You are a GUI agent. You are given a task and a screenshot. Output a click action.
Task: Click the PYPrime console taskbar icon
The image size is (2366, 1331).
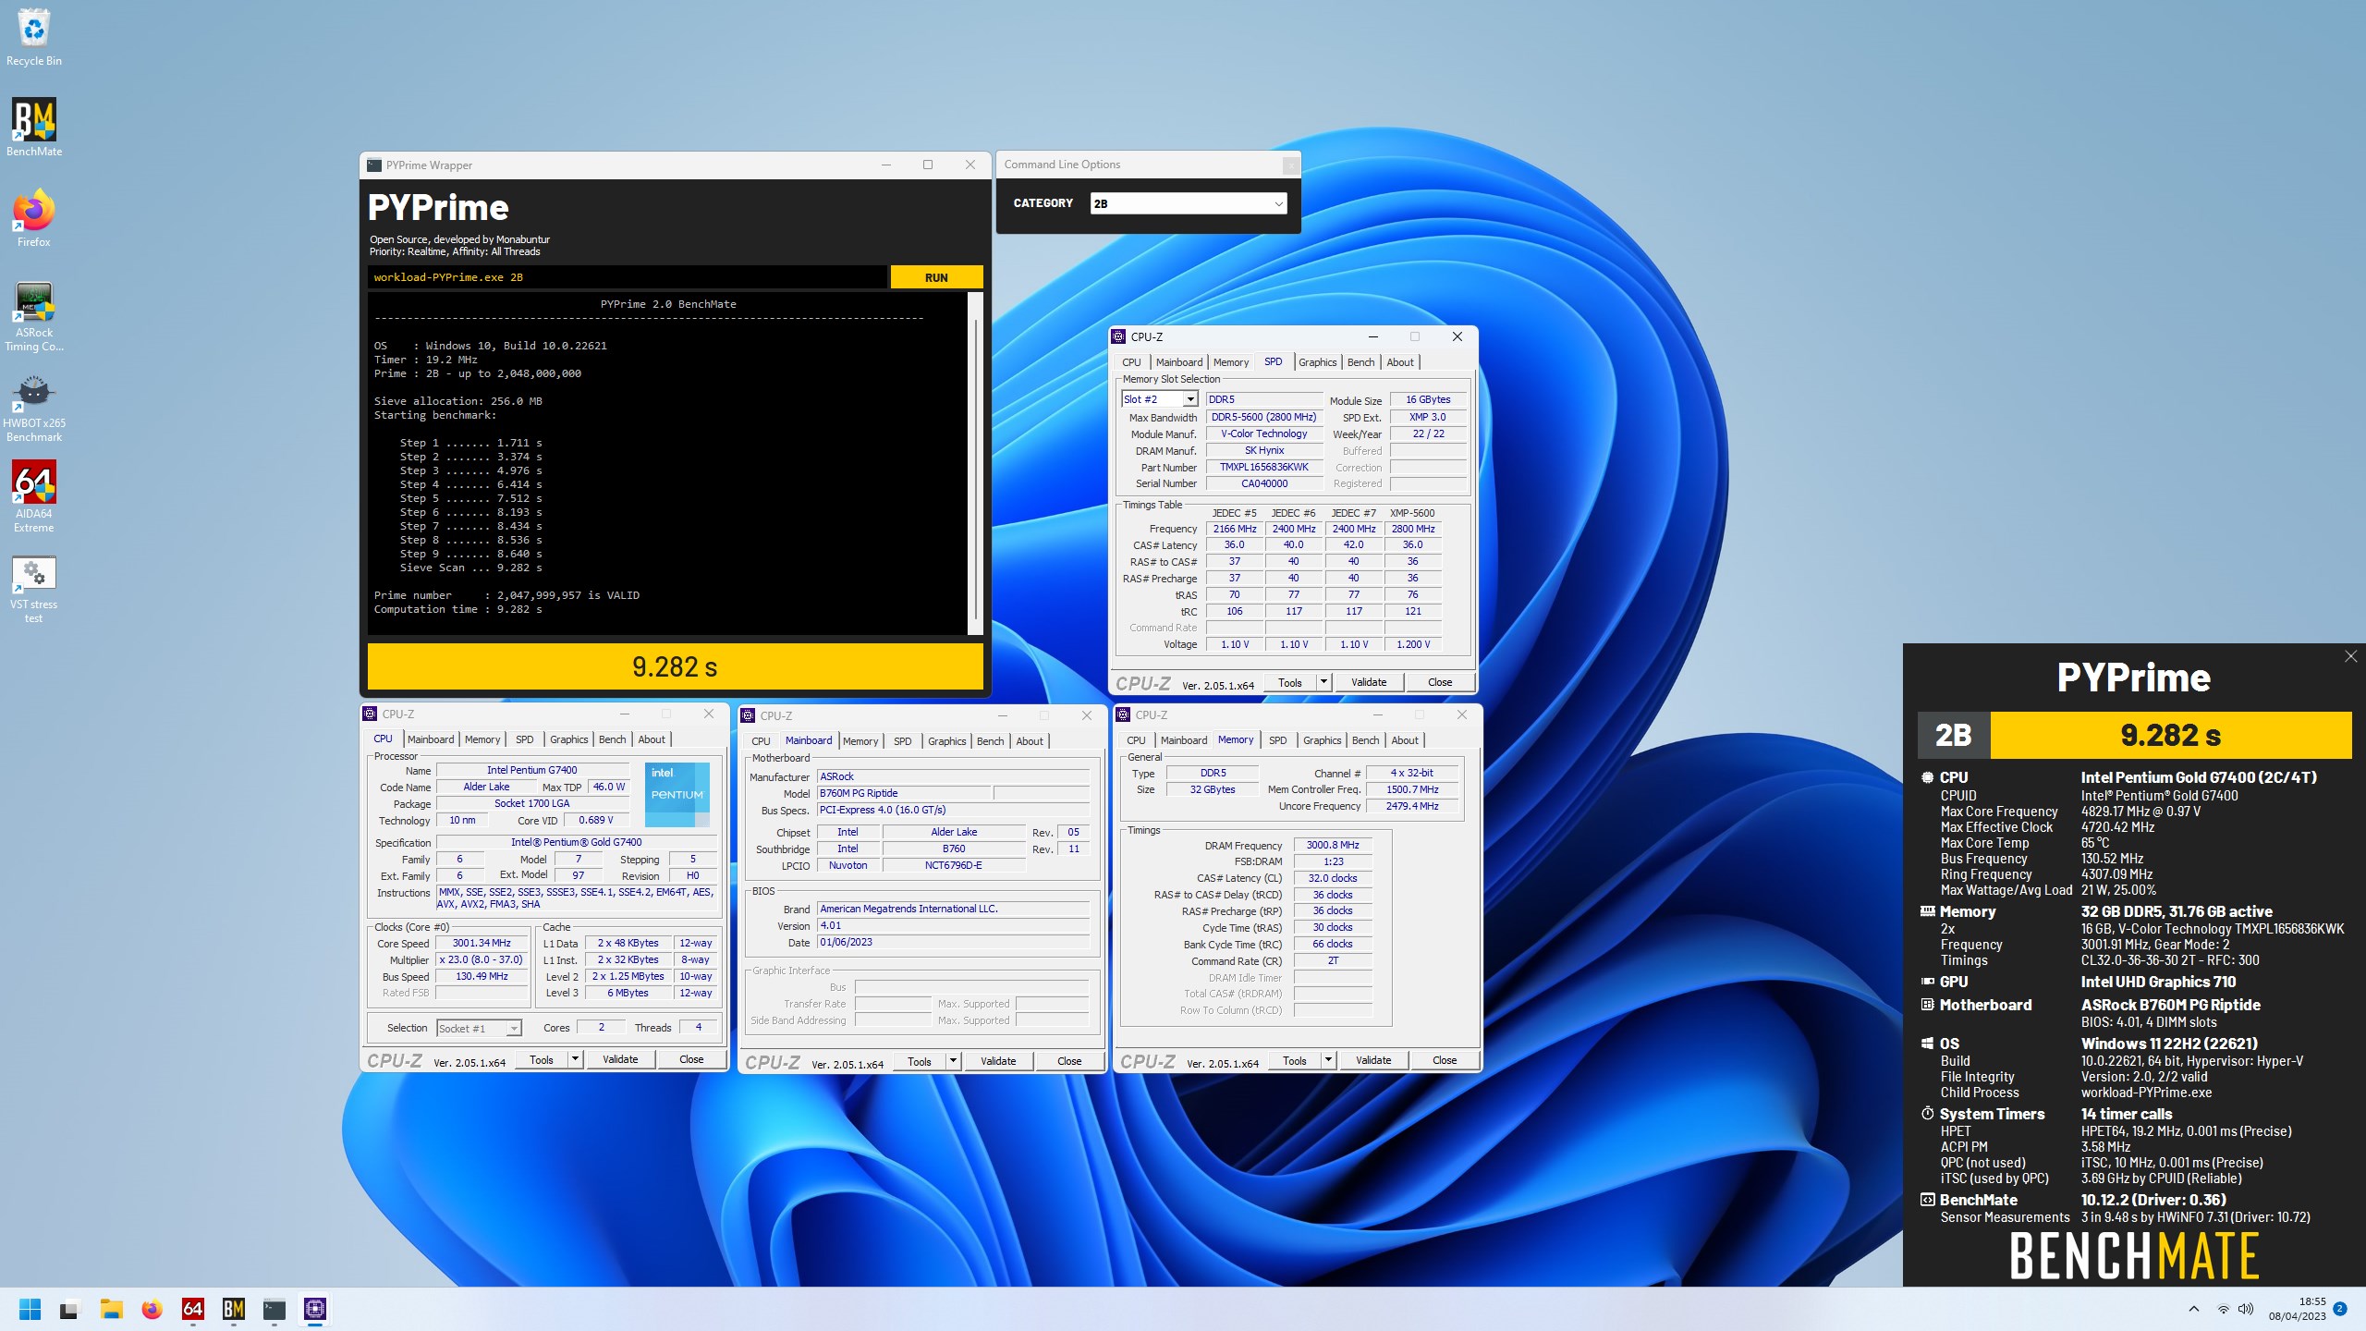[x=274, y=1309]
